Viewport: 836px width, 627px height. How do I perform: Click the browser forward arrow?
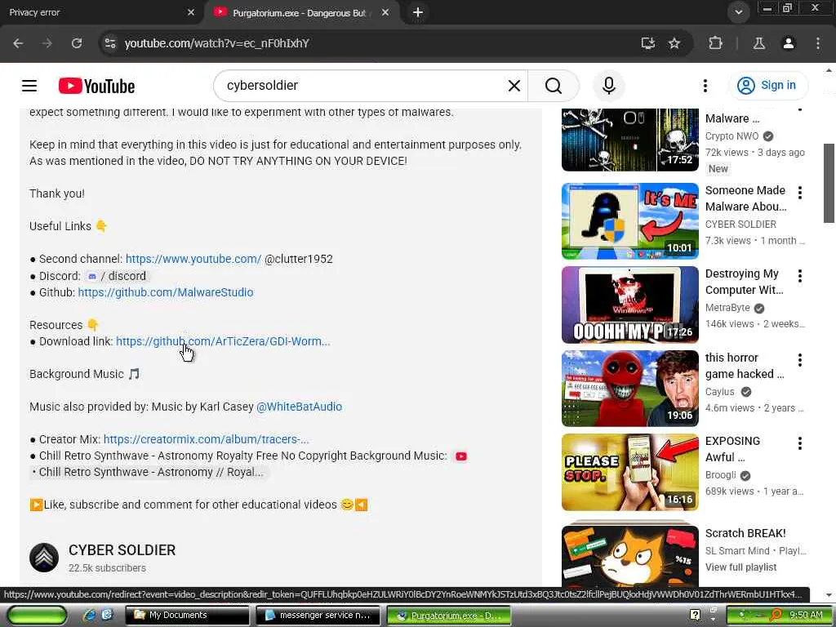pos(47,43)
